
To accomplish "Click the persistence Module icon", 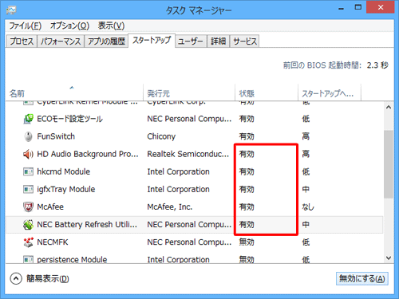I will pyautogui.click(x=28, y=259).
